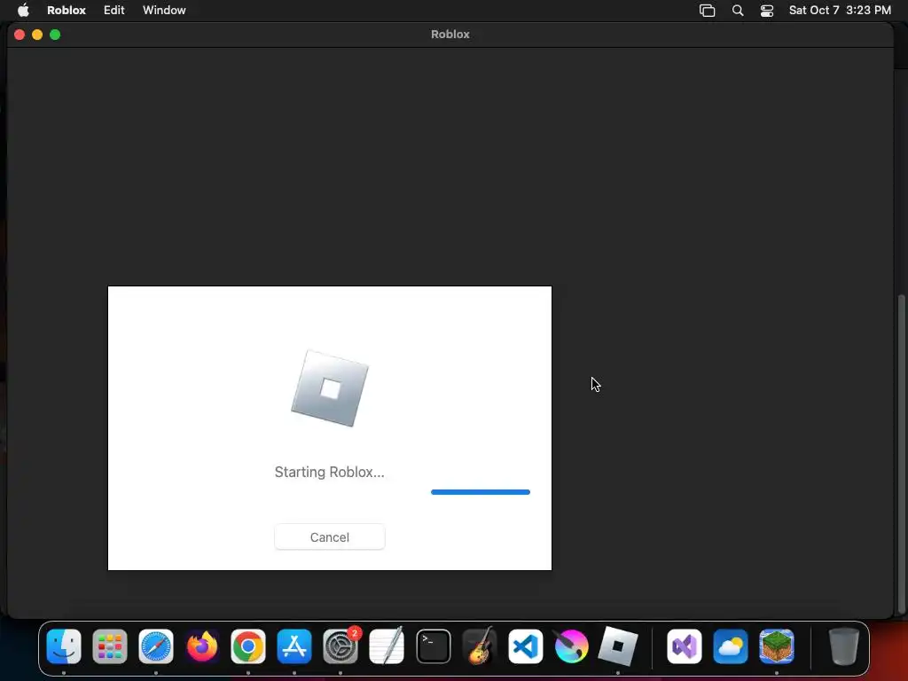Open the cloud weather app in the dock
Viewport: 908px width, 681px height.
[x=731, y=646]
